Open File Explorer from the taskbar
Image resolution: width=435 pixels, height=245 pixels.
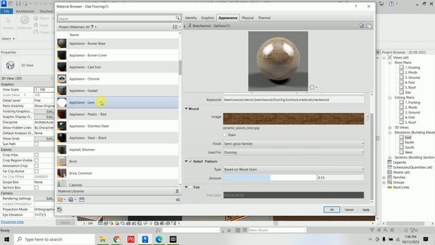tap(103, 239)
